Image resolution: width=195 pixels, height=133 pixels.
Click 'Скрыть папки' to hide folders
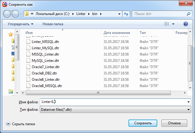click(20, 124)
